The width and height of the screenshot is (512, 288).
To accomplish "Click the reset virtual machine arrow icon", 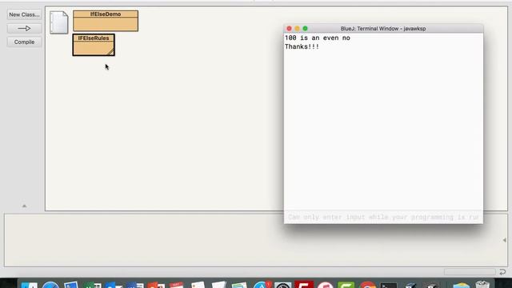I will click(x=502, y=272).
